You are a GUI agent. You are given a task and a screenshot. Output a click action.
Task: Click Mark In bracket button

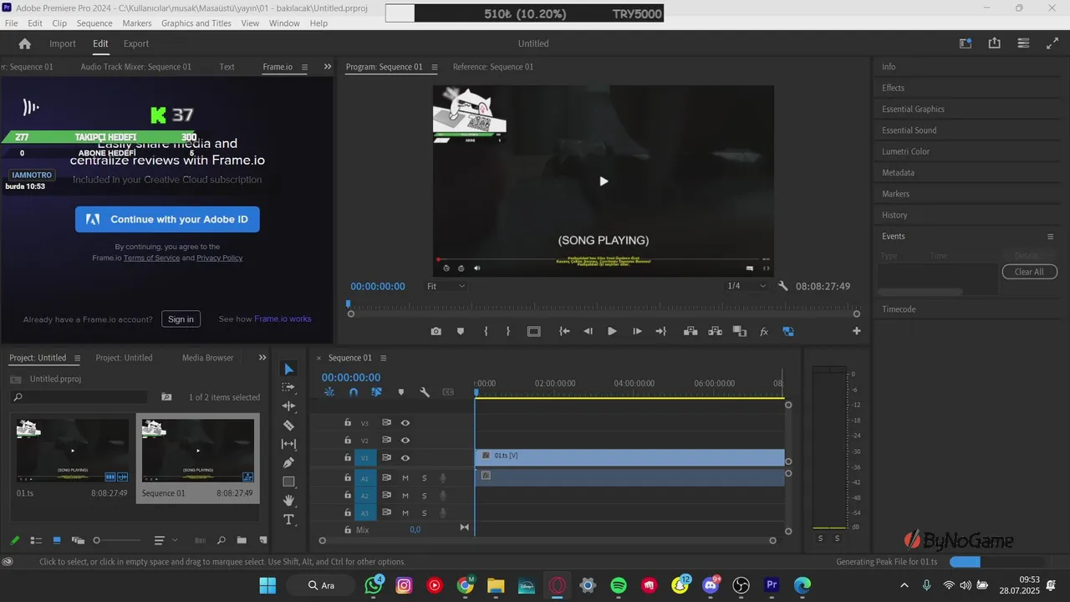(x=486, y=331)
